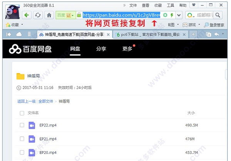This screenshot has width=231, height=161.
Task: Click the green lock security icon
Action: 79,15
